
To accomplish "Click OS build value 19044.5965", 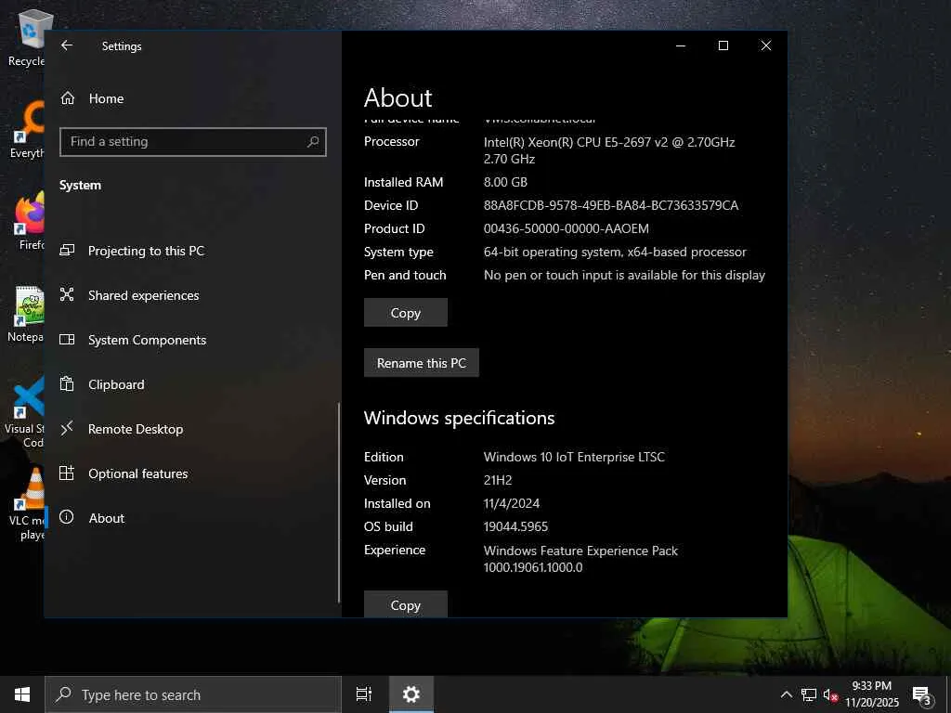I will click(515, 527).
